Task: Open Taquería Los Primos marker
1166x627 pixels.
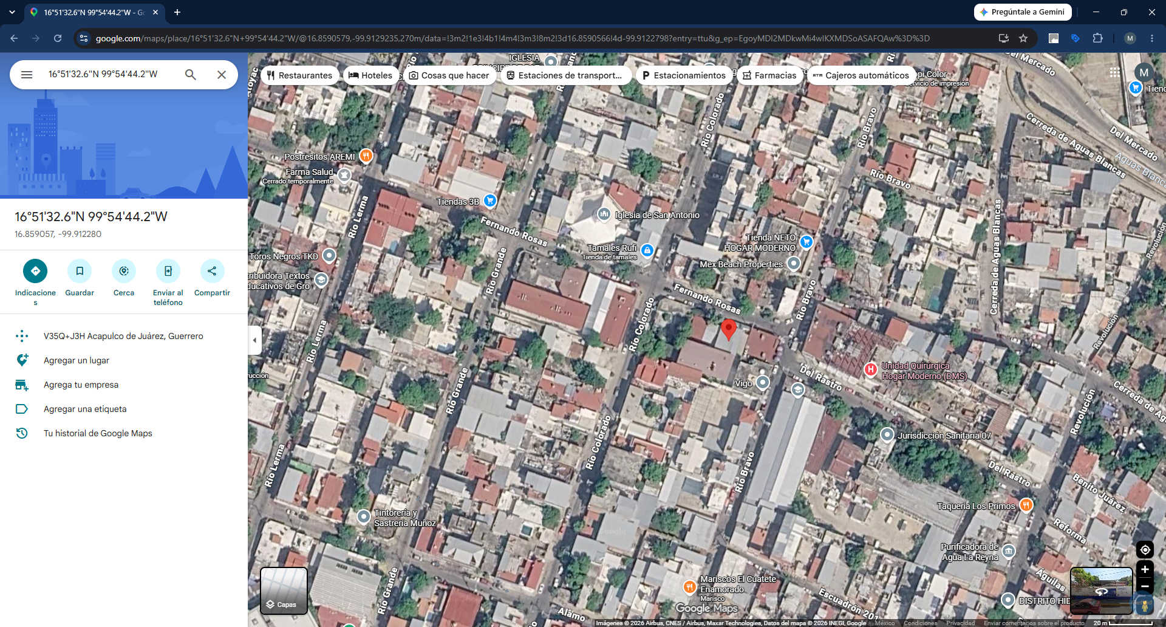Action: click(1026, 505)
